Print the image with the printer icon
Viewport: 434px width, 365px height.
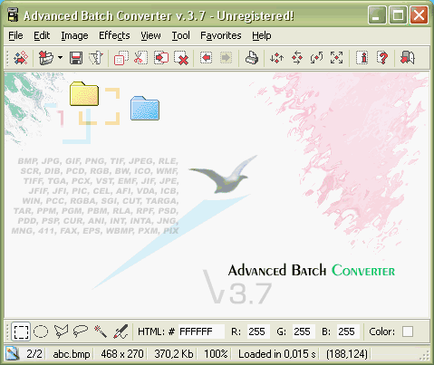click(x=251, y=58)
